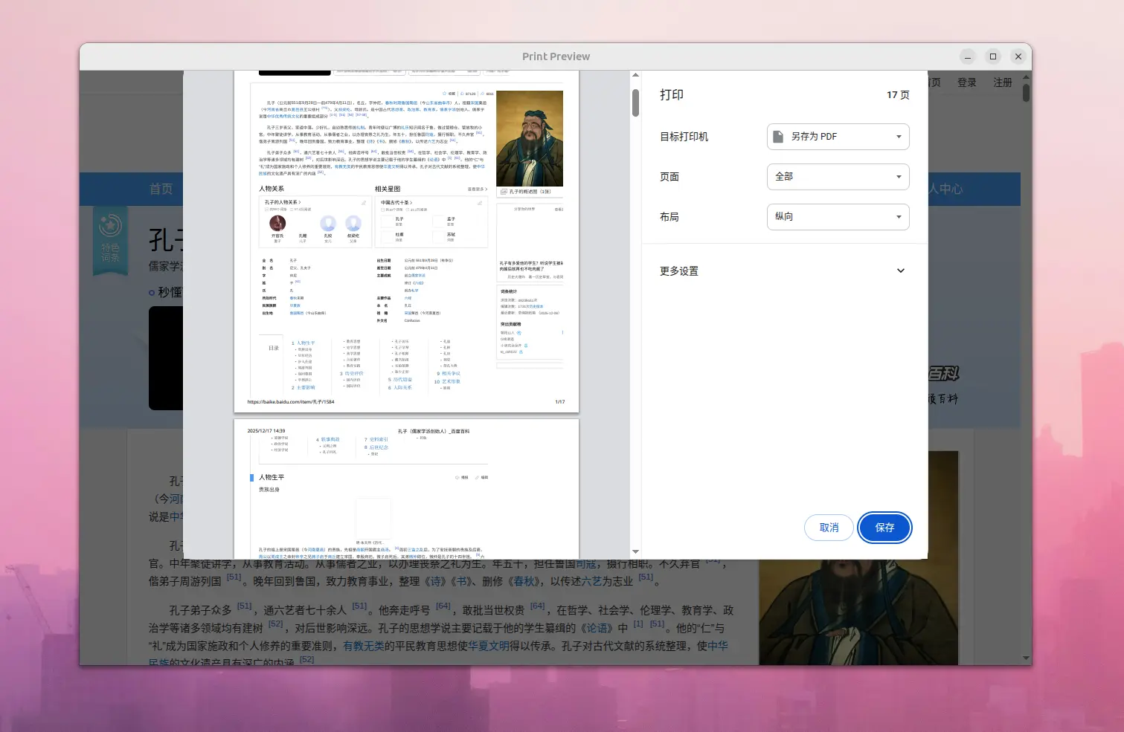Click the 布局 label
The width and height of the screenshot is (1124, 732).
669,217
